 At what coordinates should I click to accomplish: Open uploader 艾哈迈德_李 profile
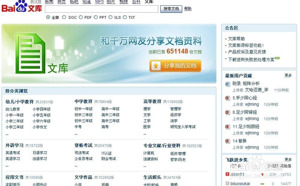pos(256,90)
